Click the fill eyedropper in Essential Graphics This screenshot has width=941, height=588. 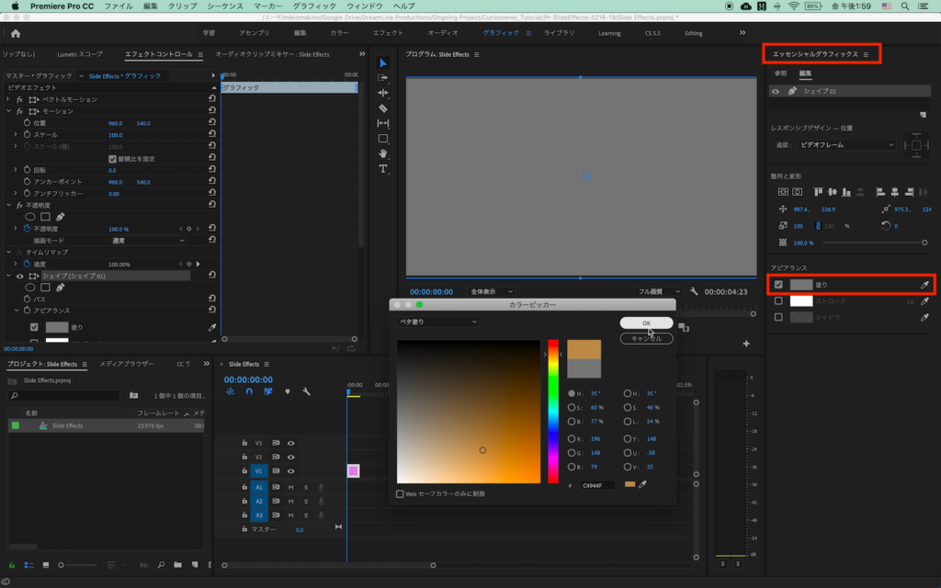click(x=924, y=285)
